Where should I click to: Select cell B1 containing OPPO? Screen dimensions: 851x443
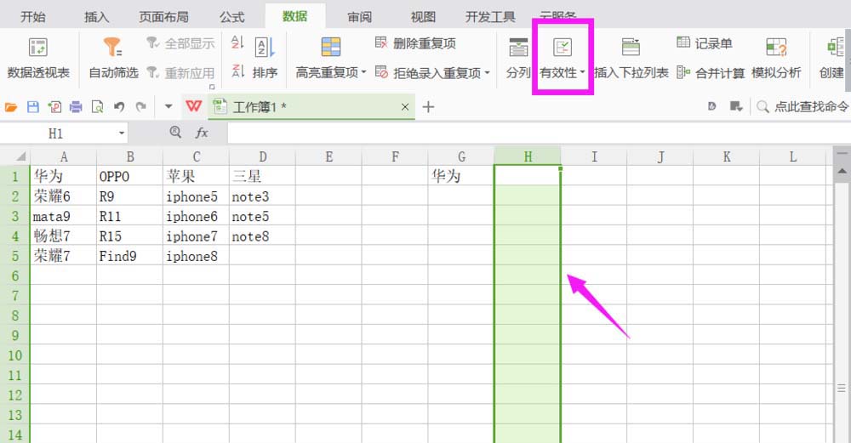tap(129, 176)
